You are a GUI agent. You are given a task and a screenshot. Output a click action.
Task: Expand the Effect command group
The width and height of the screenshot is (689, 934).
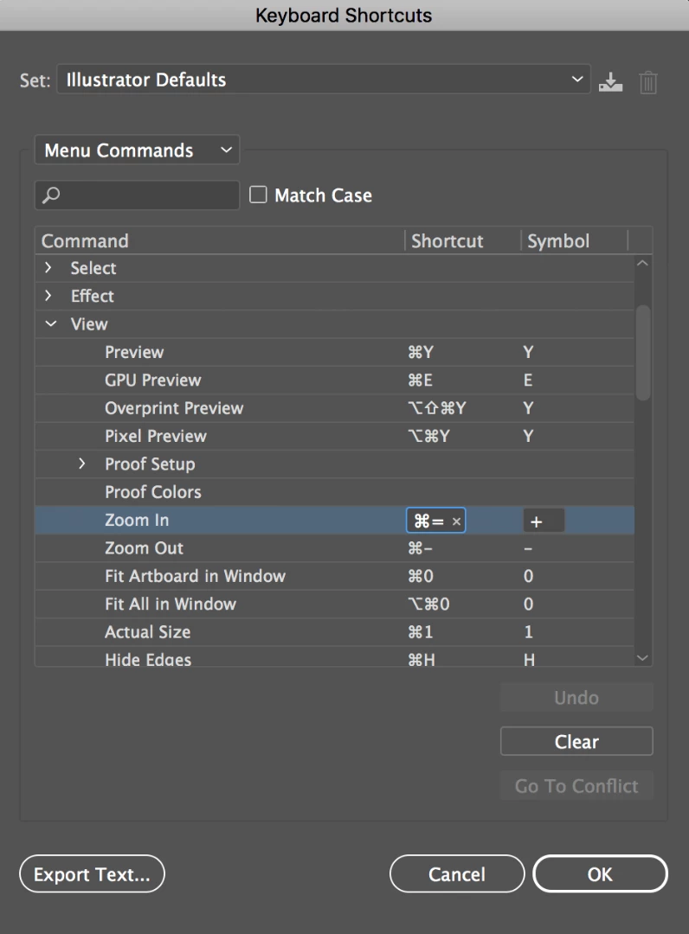pyautogui.click(x=48, y=296)
